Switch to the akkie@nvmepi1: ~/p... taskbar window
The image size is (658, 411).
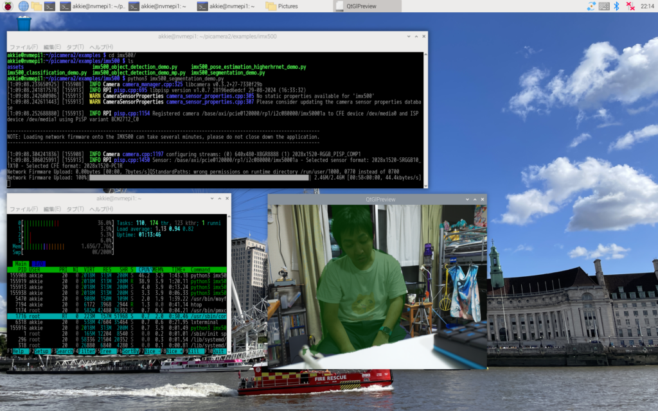[93, 6]
